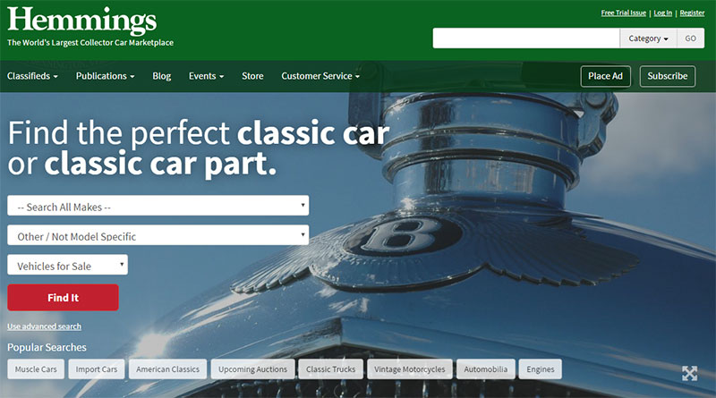Image resolution: width=716 pixels, height=398 pixels.
Task: Select the Automobilia popular search
Action: click(x=485, y=369)
